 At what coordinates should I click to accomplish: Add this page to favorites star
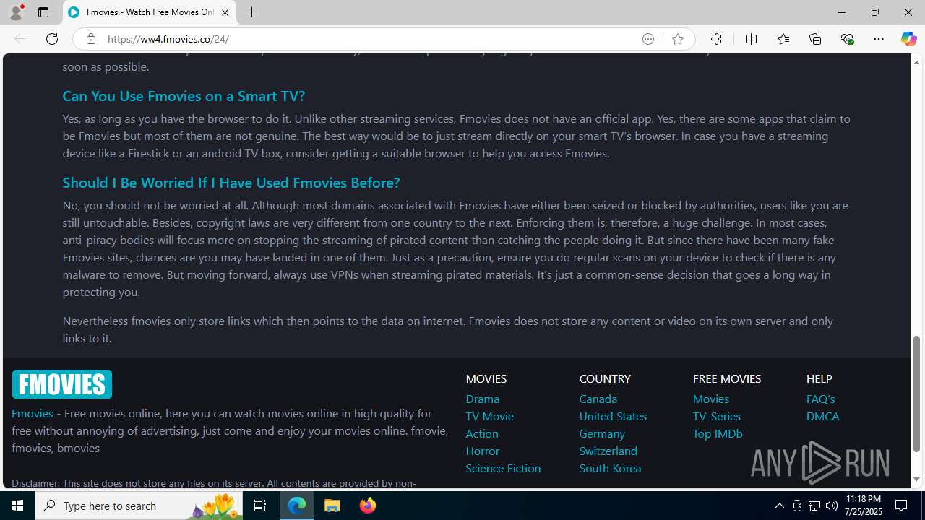point(678,39)
